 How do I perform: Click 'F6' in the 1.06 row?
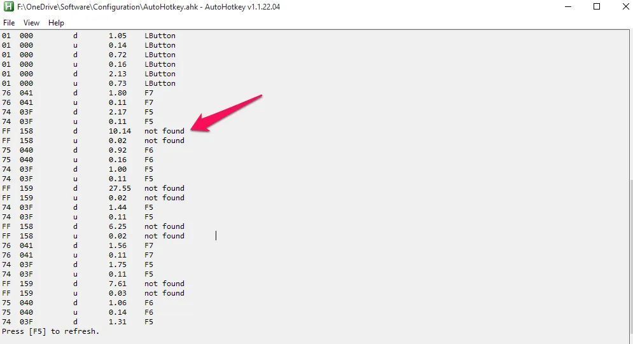[149, 303]
